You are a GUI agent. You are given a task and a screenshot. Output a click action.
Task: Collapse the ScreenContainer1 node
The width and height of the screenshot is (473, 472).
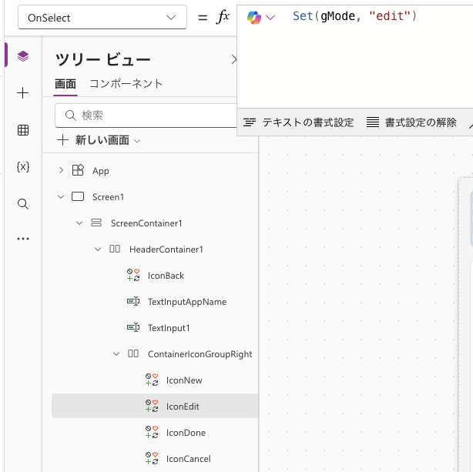pyautogui.click(x=79, y=223)
